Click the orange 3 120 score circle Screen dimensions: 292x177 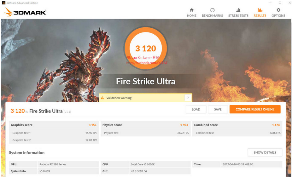[x=146, y=48]
